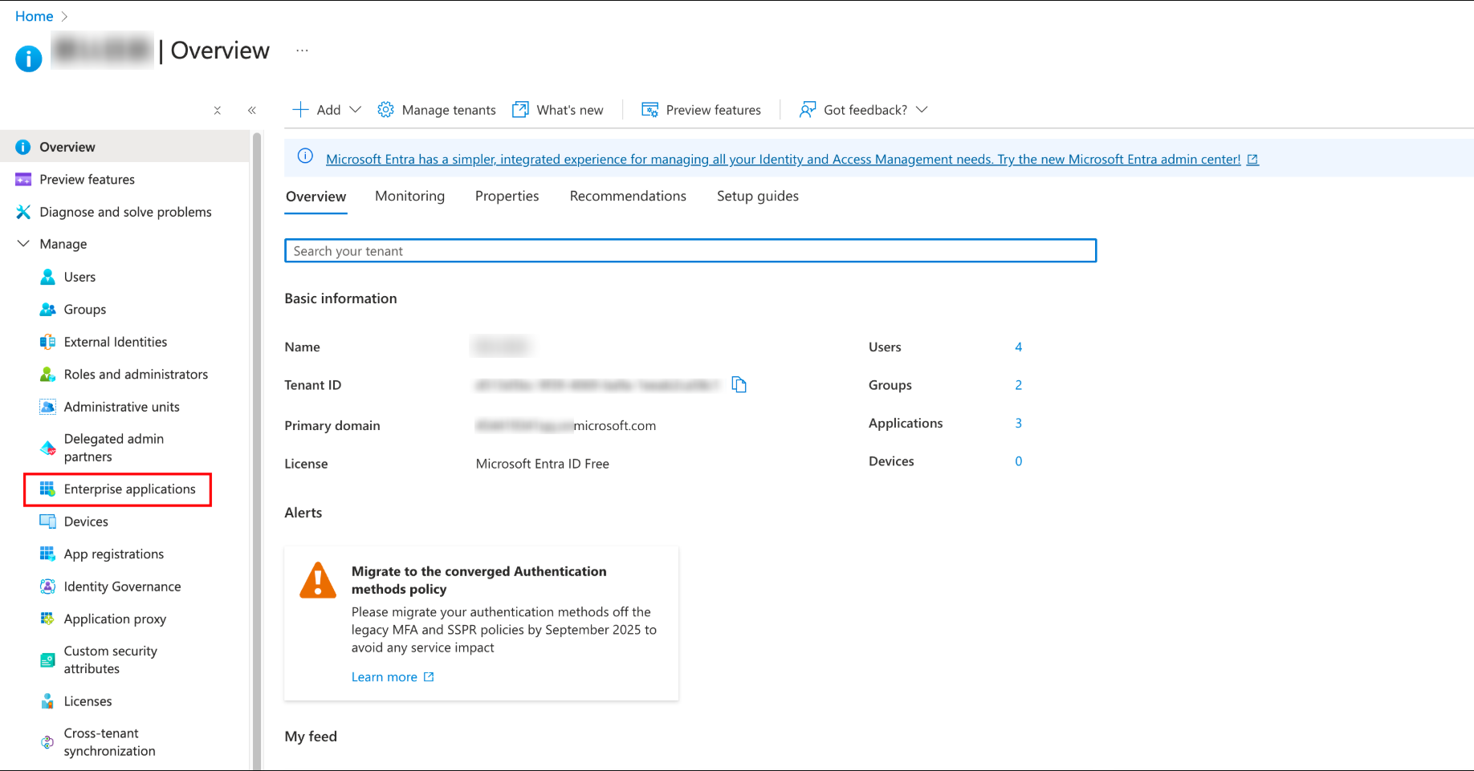This screenshot has height=771, width=1474.
Task: Click the Enterprise applications grid icon
Action: tap(47, 489)
